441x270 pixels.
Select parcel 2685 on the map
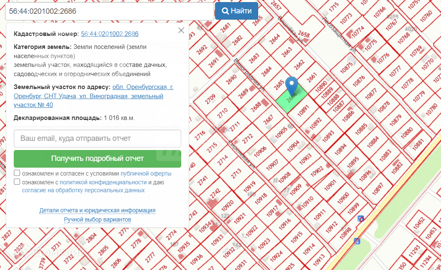[x=279, y=85]
